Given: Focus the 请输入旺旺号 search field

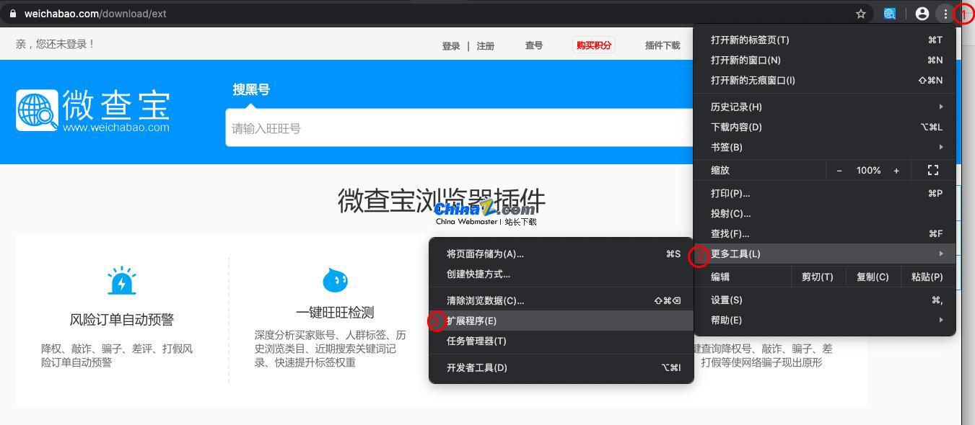Looking at the screenshot, I should coord(460,128).
